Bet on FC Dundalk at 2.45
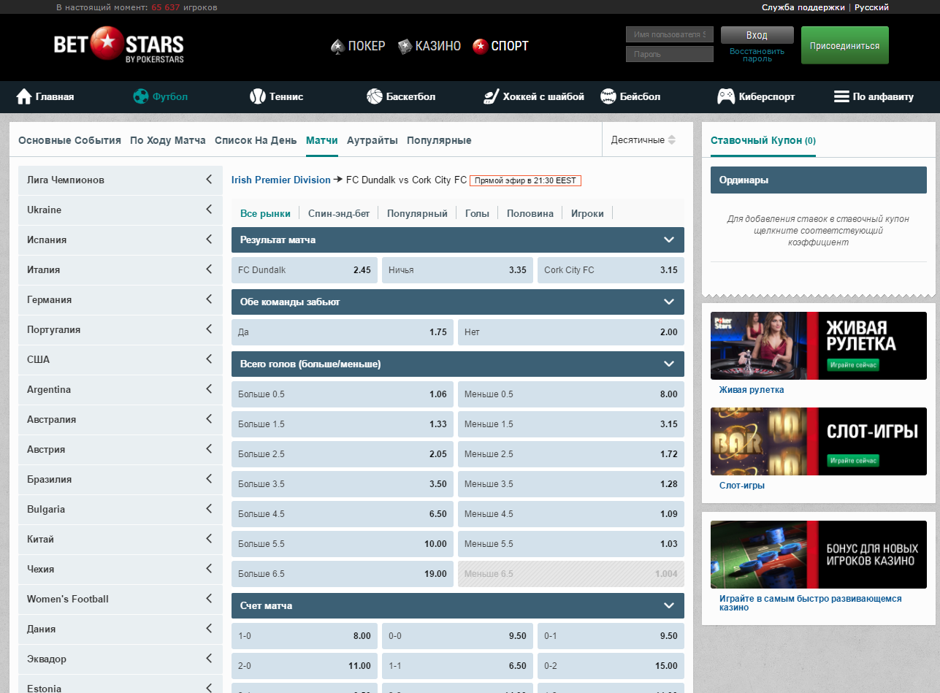Screen dimensions: 940x693 click(x=305, y=269)
